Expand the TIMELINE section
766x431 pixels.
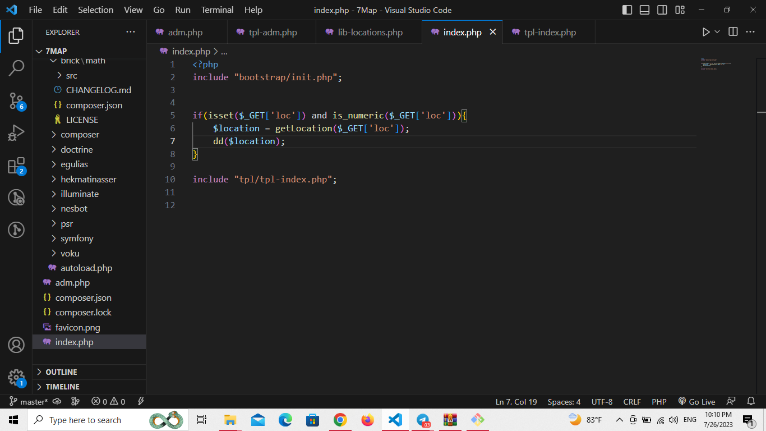[89, 387]
